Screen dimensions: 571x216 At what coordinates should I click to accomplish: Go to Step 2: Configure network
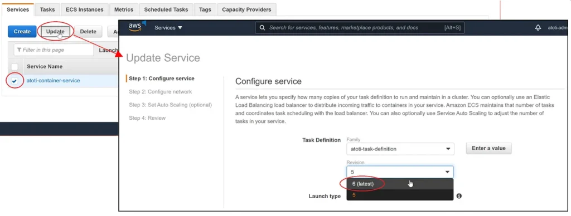(160, 92)
